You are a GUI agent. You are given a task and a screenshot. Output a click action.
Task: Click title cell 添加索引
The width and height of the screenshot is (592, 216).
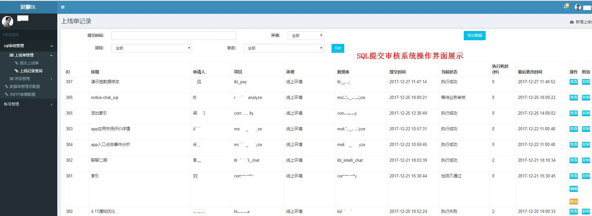point(99,113)
